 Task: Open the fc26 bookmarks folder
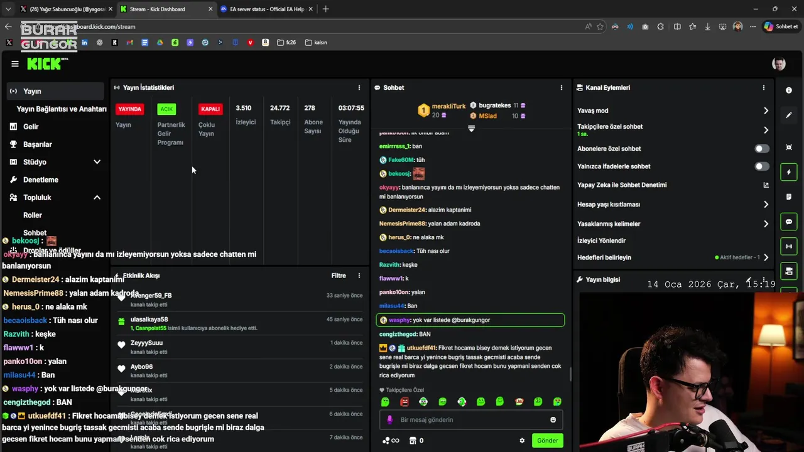tap(286, 43)
